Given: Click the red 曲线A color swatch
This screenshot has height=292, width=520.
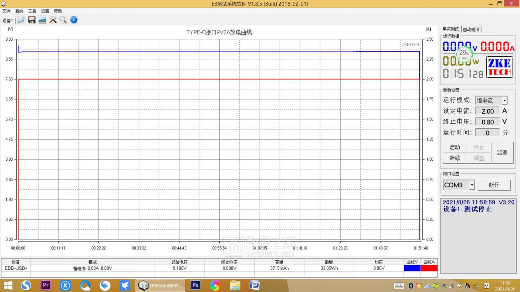Looking at the screenshot, I should [429, 268].
